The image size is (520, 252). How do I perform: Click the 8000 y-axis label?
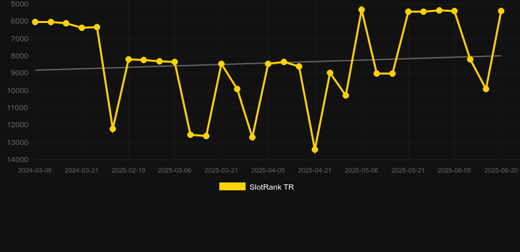20,56
